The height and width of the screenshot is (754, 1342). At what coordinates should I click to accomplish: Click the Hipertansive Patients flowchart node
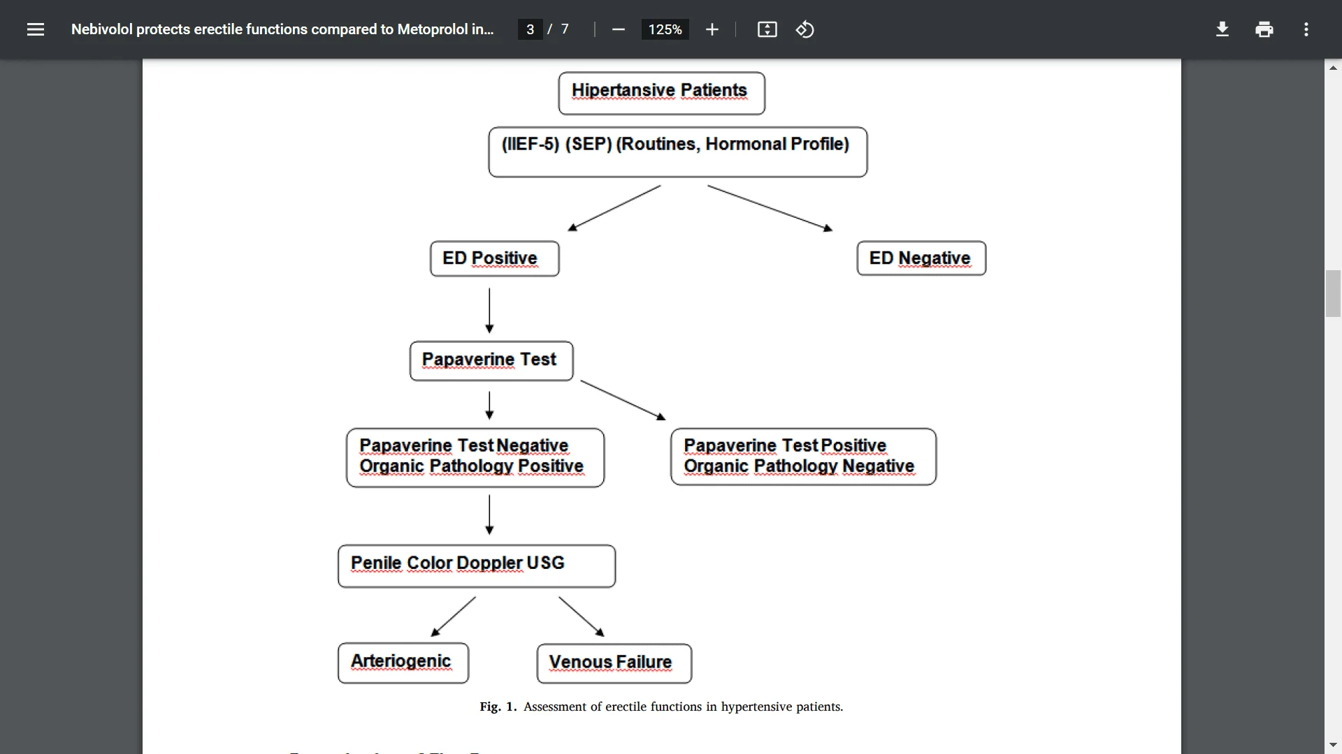661,91
